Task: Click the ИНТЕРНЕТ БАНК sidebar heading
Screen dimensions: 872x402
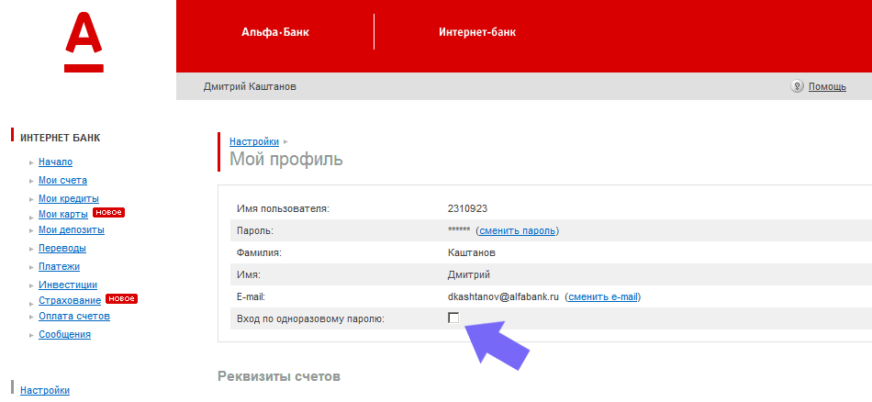Action: tap(61, 138)
